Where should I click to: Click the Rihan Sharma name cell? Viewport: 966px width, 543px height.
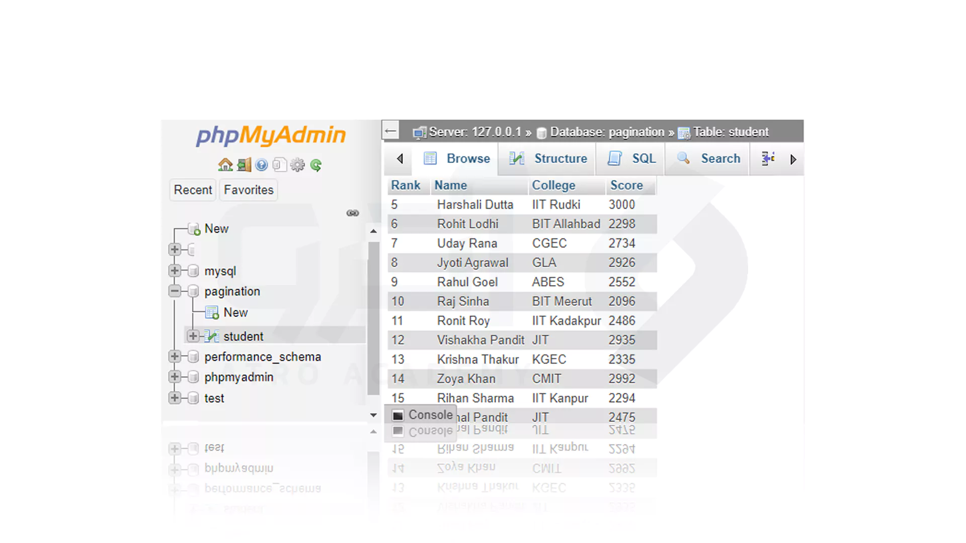[x=475, y=398]
